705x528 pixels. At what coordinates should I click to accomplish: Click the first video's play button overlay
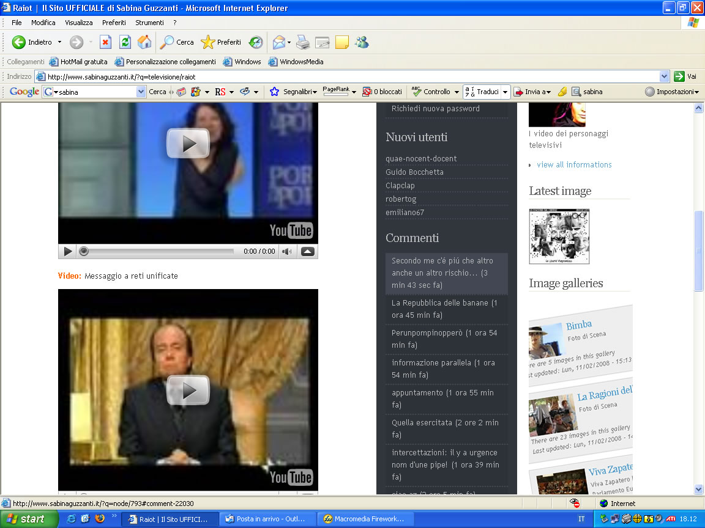[x=188, y=143]
